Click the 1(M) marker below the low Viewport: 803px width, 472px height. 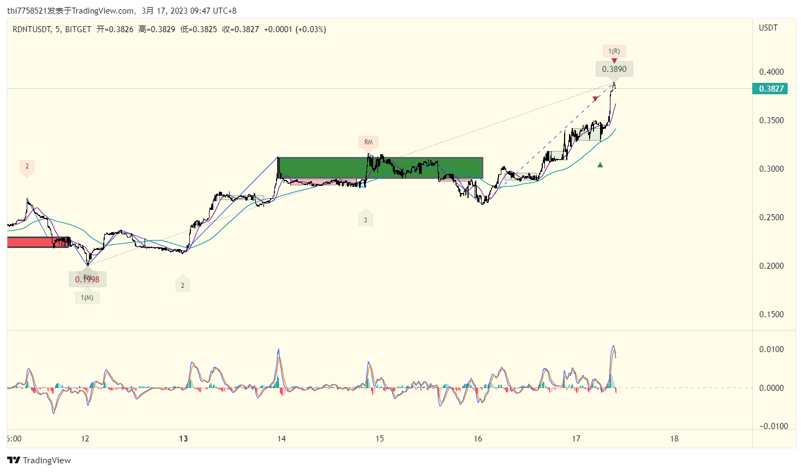(x=87, y=298)
